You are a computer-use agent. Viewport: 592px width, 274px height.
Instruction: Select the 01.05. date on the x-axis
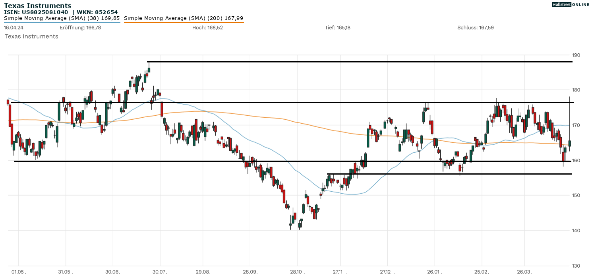[19, 272]
